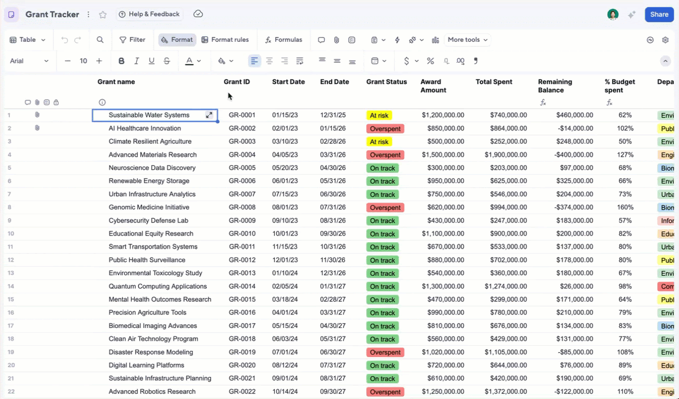Image resolution: width=679 pixels, height=399 pixels.
Task: Click the Share button
Action: pos(659,15)
